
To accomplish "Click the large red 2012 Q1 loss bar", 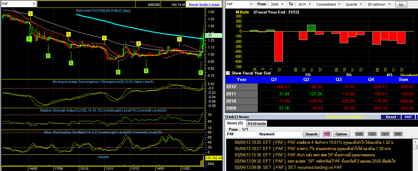I will tap(278, 46).
